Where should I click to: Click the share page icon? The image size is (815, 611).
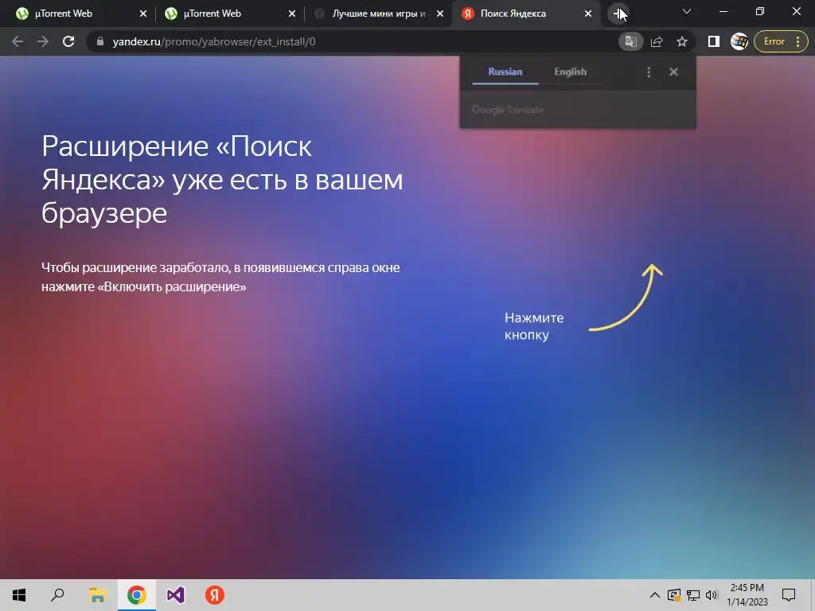tap(657, 41)
